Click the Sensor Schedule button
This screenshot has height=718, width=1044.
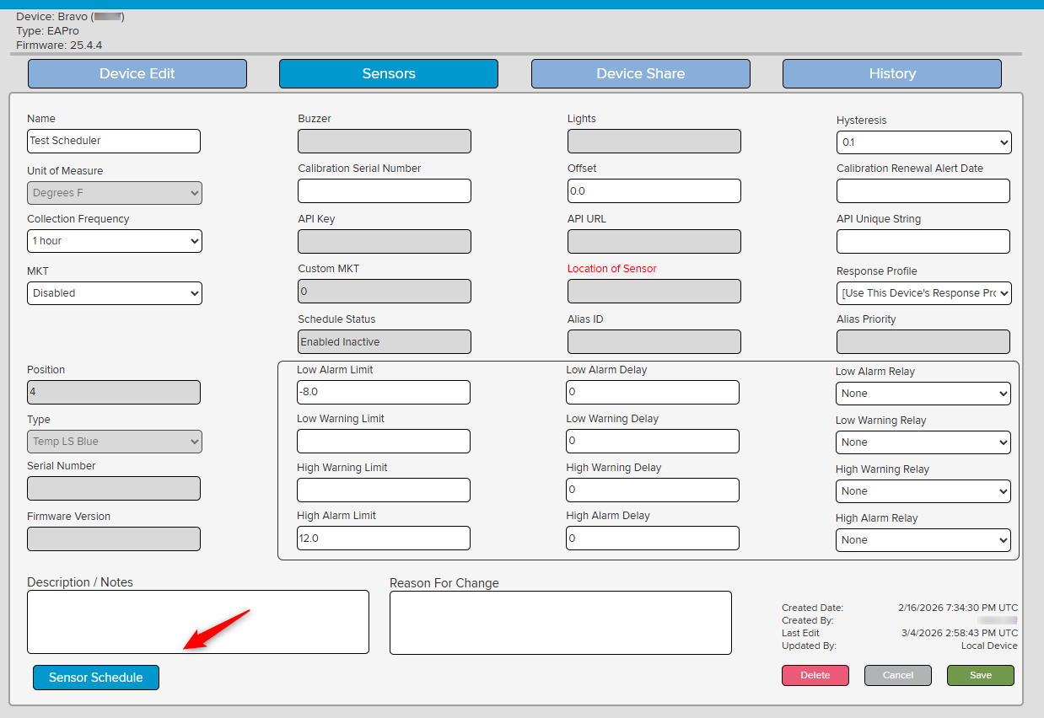pyautogui.click(x=96, y=678)
